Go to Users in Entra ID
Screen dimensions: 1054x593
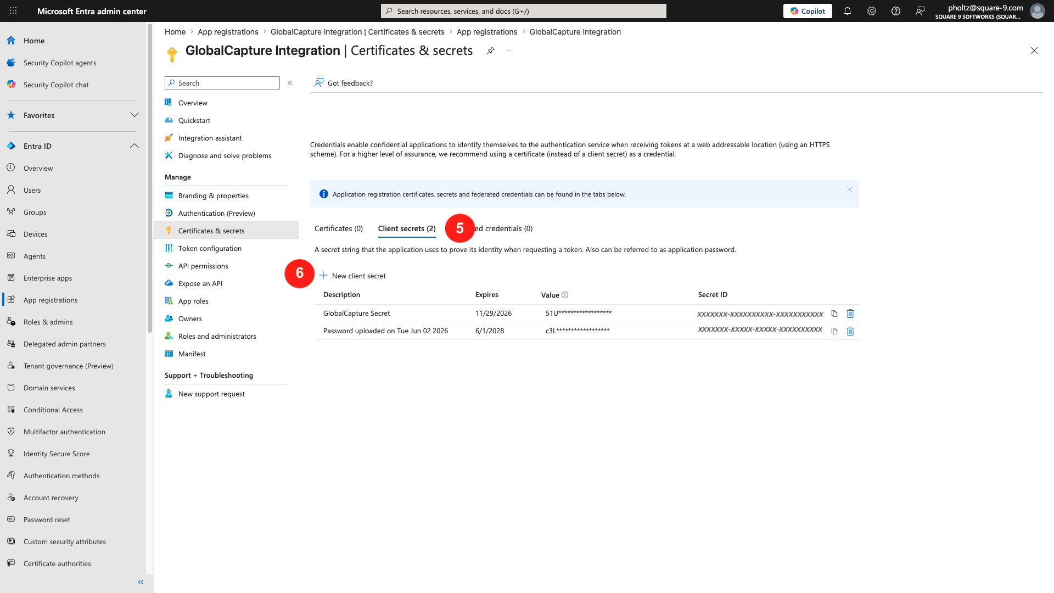(32, 190)
